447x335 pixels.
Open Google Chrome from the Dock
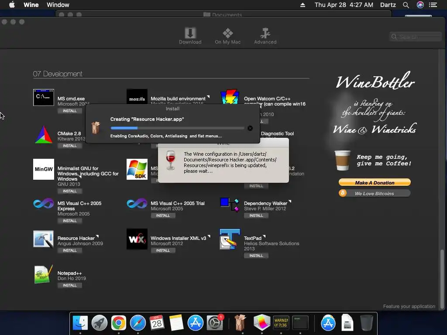(x=119, y=323)
